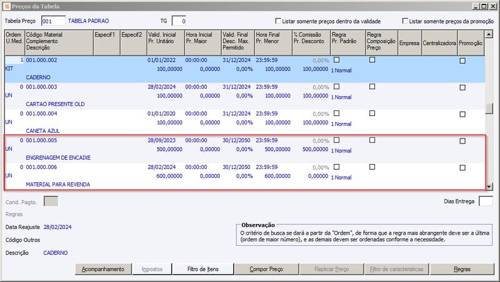The height and width of the screenshot is (282, 500).
Task: Open Compor Preço
Action: [x=266, y=270]
